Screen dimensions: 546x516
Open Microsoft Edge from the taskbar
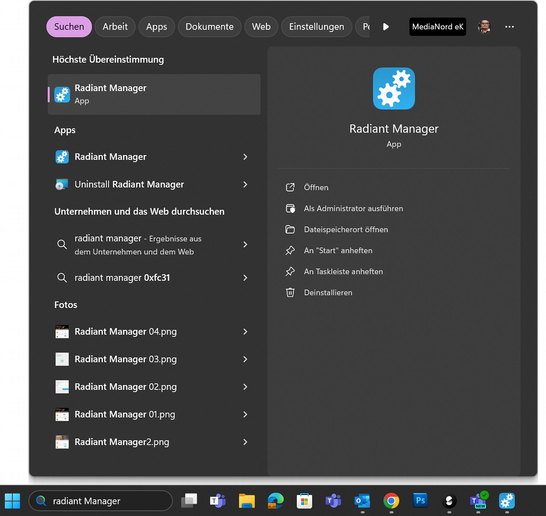(275, 501)
